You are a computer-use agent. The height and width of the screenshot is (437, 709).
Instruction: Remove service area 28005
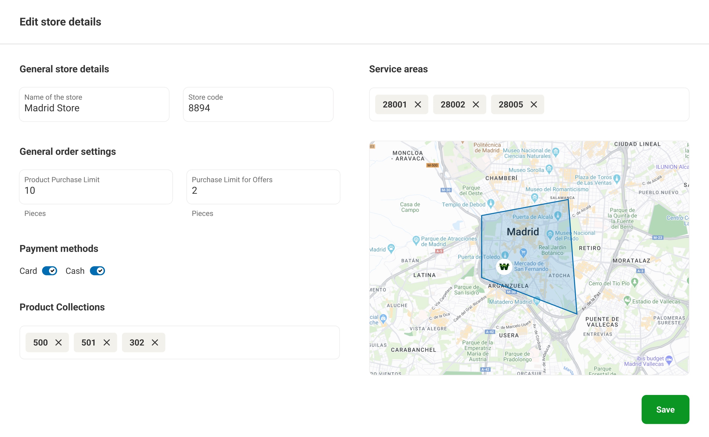[534, 105]
